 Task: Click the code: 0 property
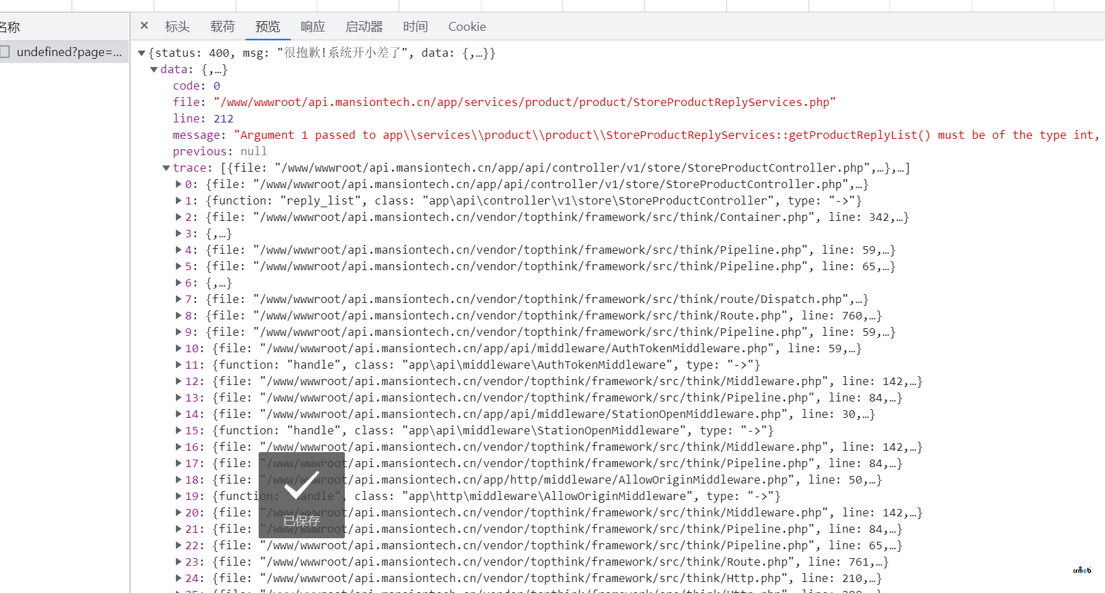tap(196, 85)
